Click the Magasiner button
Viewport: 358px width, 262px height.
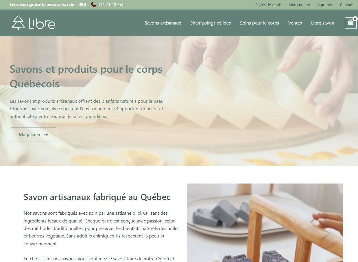34,134
